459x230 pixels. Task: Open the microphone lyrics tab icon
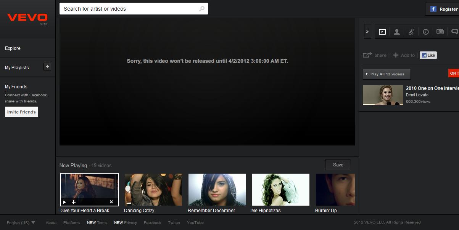[x=411, y=32]
